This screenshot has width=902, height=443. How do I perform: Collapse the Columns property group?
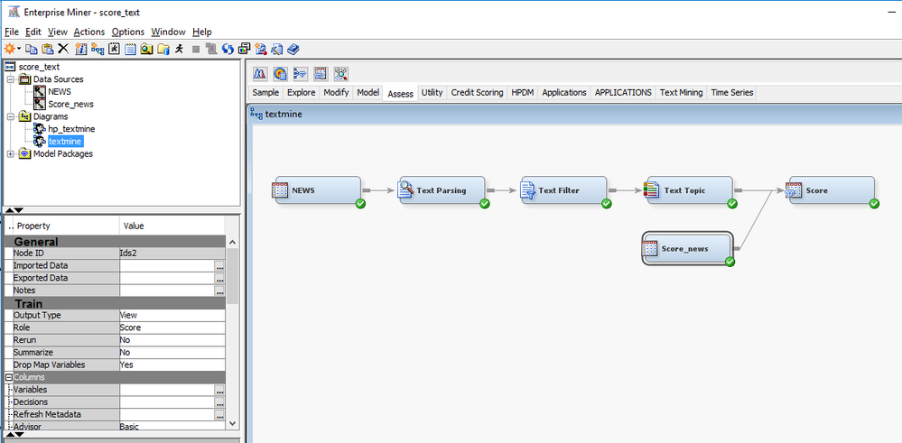coord(9,377)
